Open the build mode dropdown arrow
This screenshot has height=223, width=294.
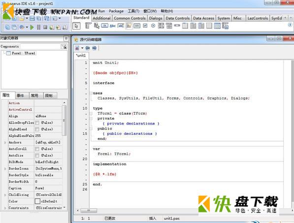tap(27, 28)
